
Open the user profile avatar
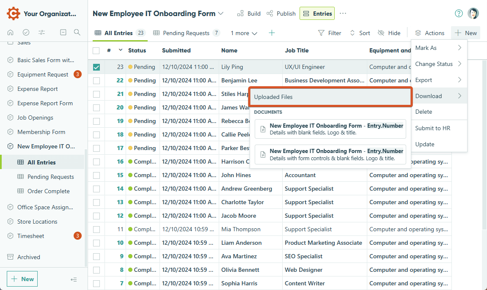click(x=473, y=14)
